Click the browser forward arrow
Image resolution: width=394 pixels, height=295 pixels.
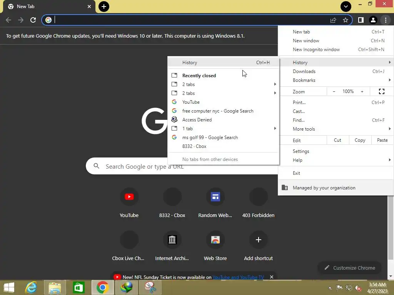point(21,20)
